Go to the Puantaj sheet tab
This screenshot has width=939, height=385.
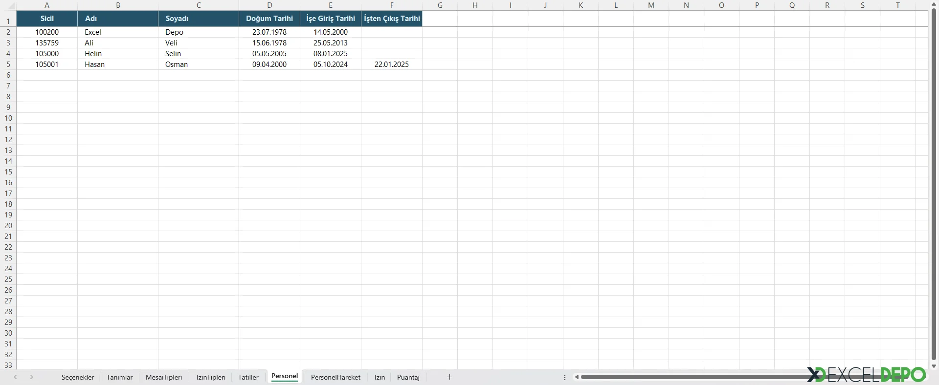[408, 377]
